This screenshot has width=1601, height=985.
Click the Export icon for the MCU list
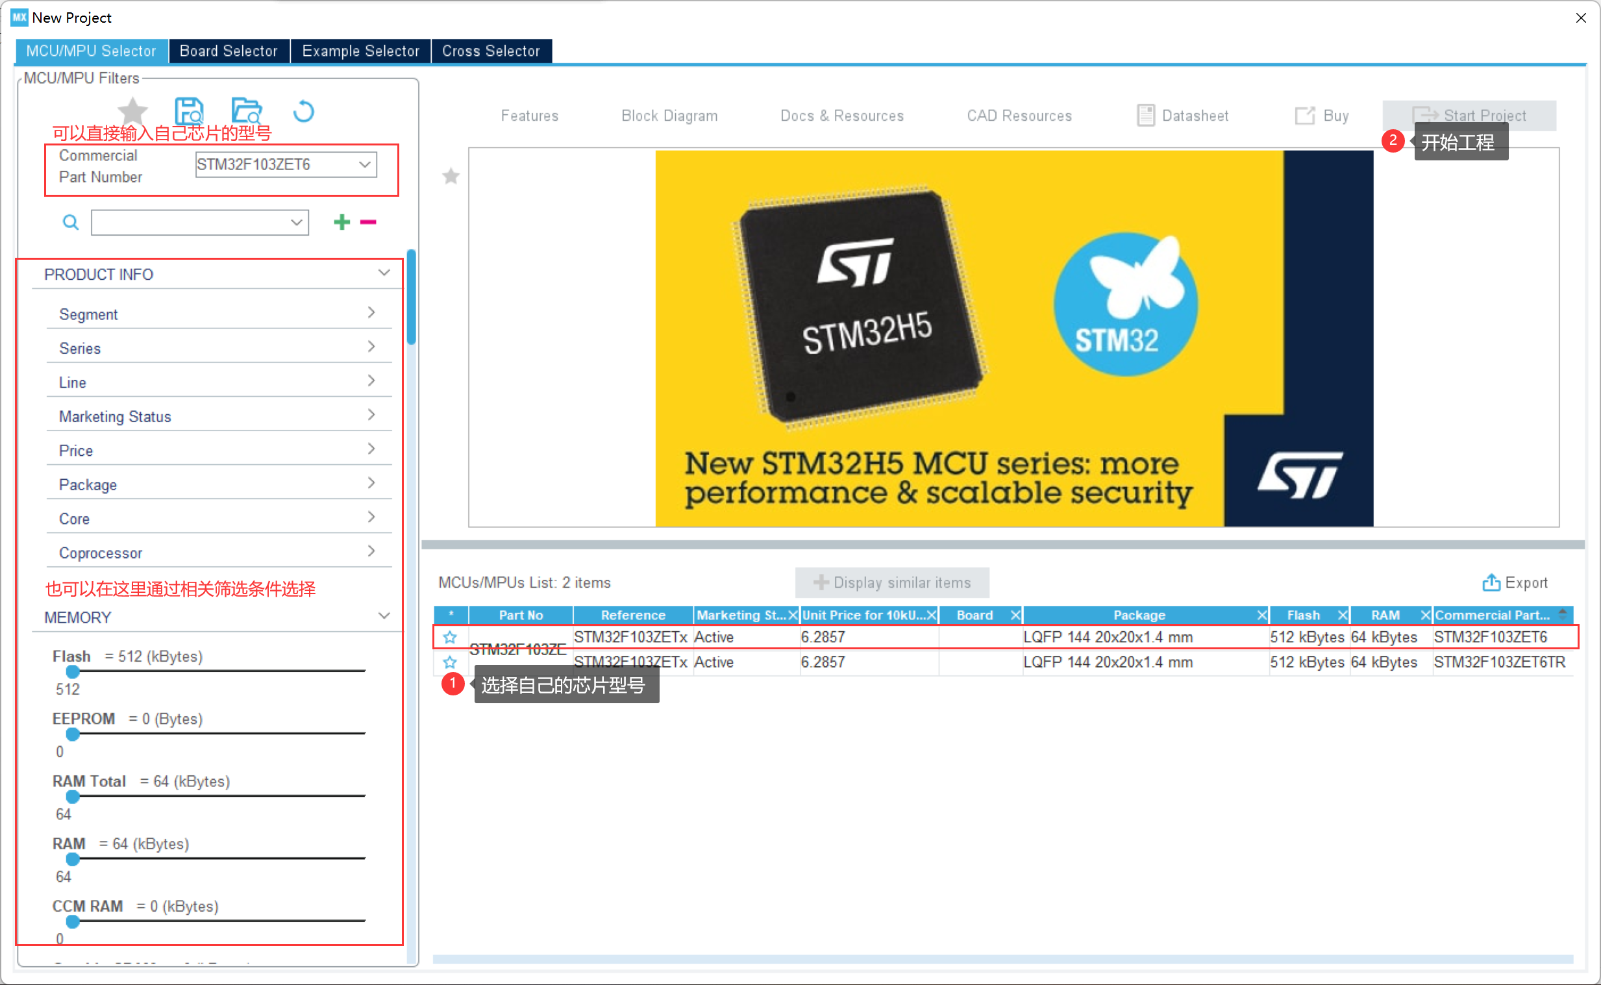coord(1490,582)
